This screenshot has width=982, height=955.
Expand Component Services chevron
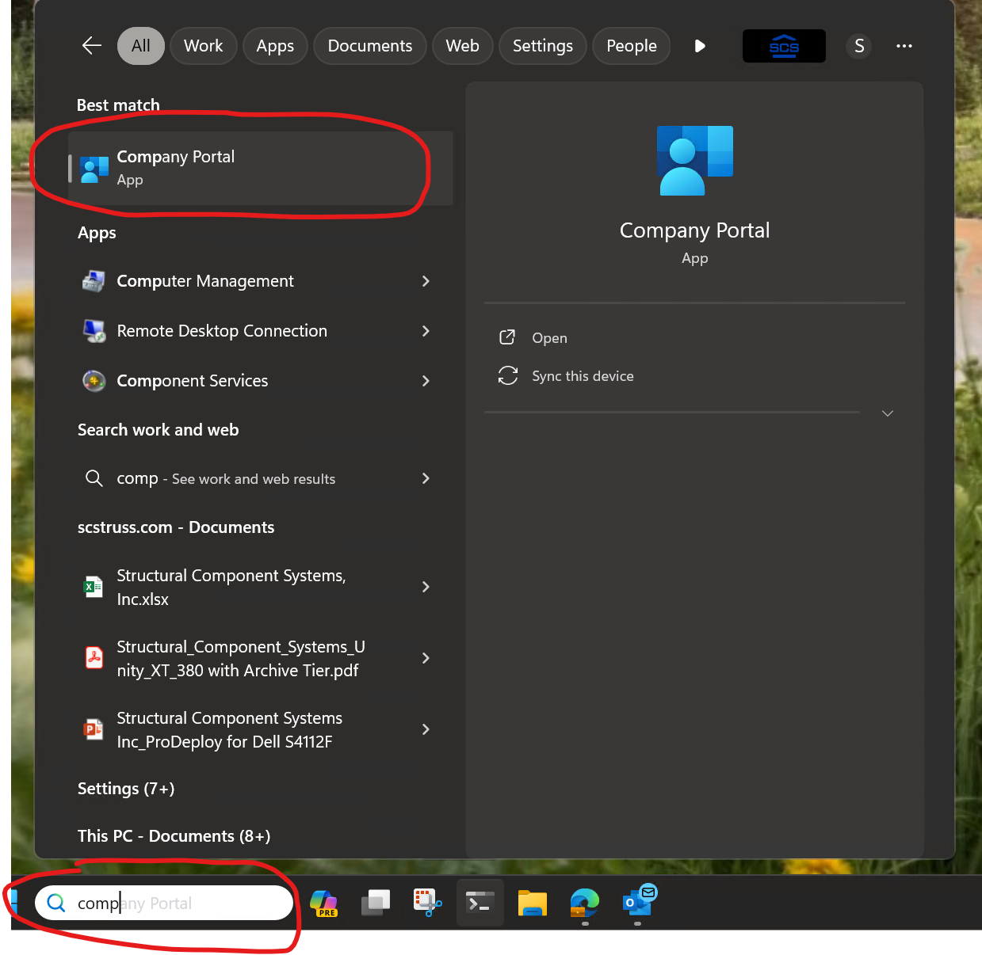click(426, 381)
